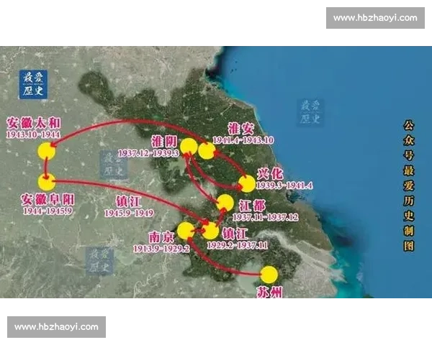The width and height of the screenshot is (432, 345).
Task: Click the blue 最爱历史 logo badge
Action: [x=33, y=85]
